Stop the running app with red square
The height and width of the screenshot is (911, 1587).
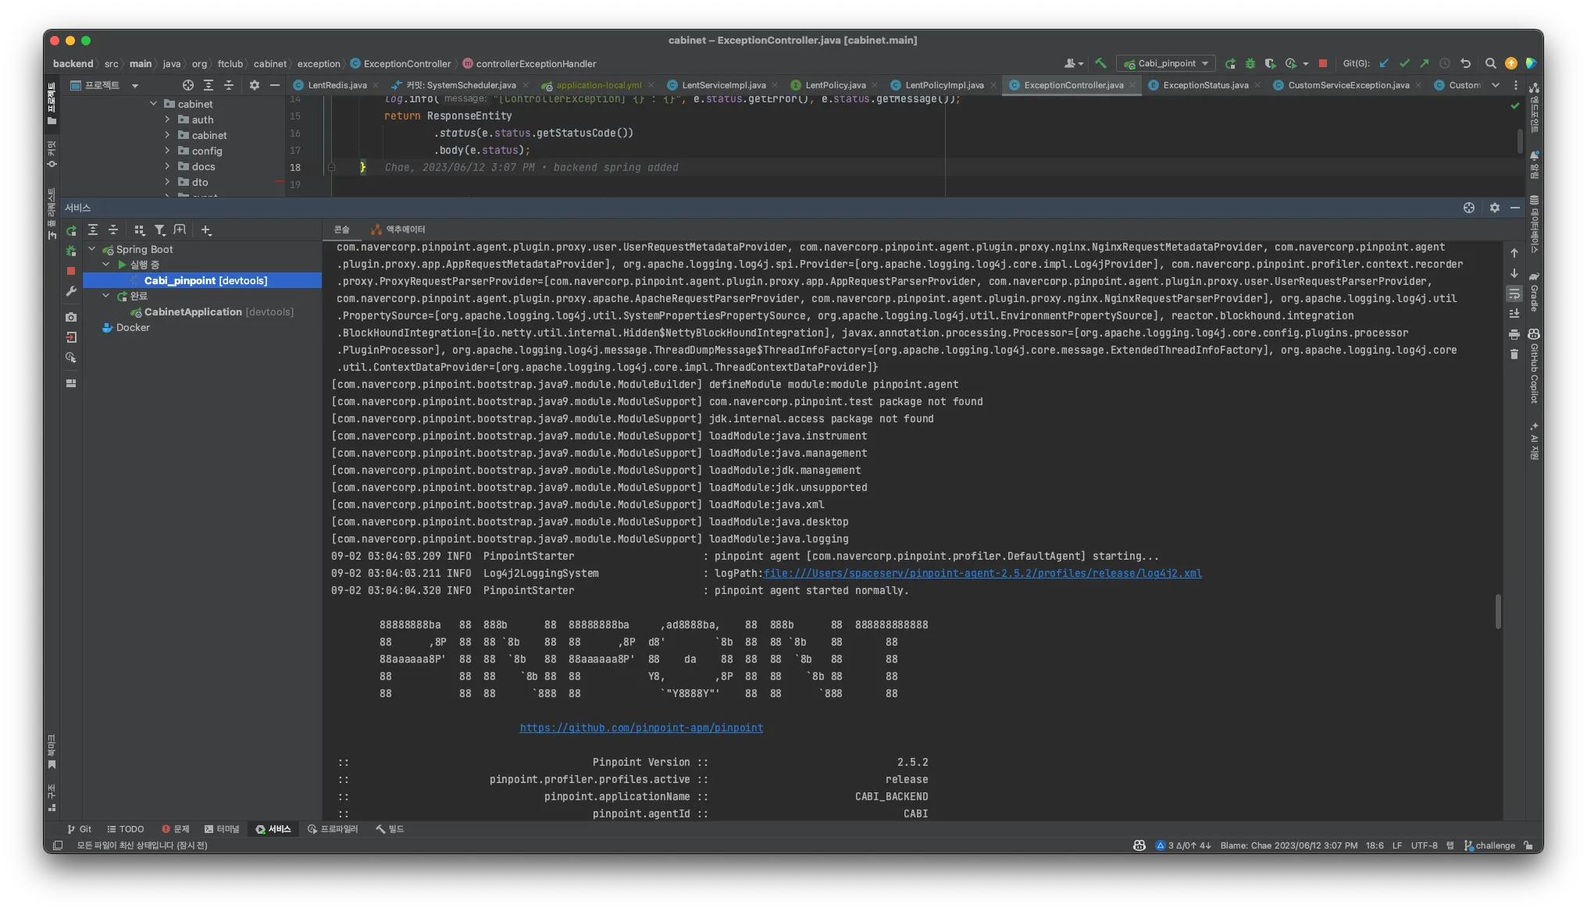[1323, 63]
